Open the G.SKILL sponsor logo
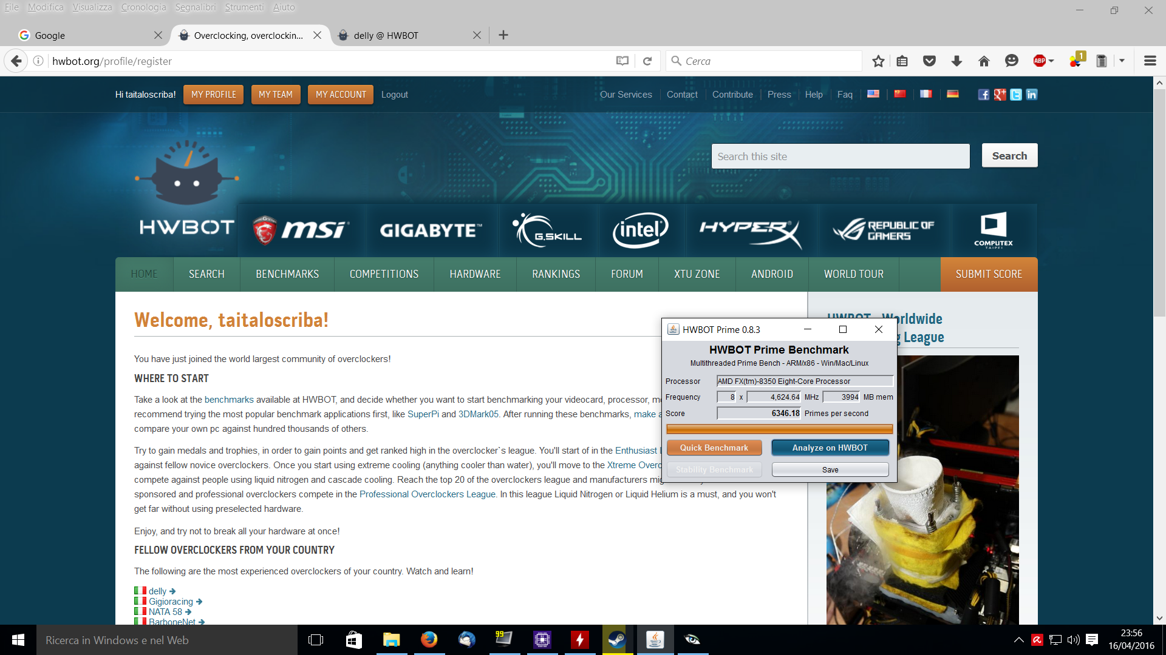This screenshot has width=1166, height=655. click(x=547, y=230)
